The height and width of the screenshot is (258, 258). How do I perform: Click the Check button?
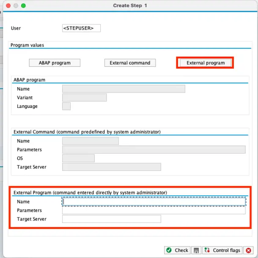coord(177,250)
